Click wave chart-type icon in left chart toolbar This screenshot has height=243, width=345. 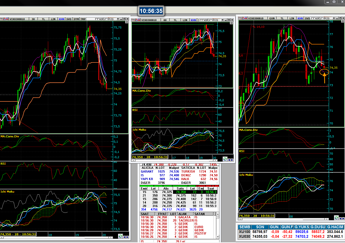[x=6, y=19]
